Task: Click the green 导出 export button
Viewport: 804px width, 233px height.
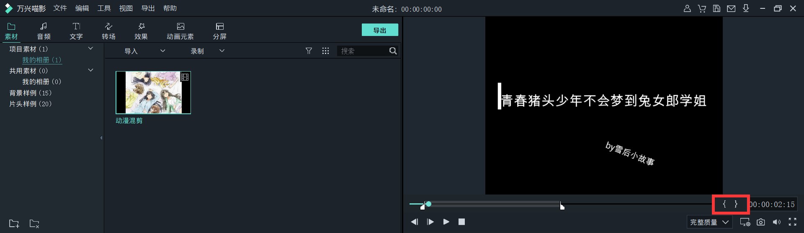Action: tap(380, 30)
